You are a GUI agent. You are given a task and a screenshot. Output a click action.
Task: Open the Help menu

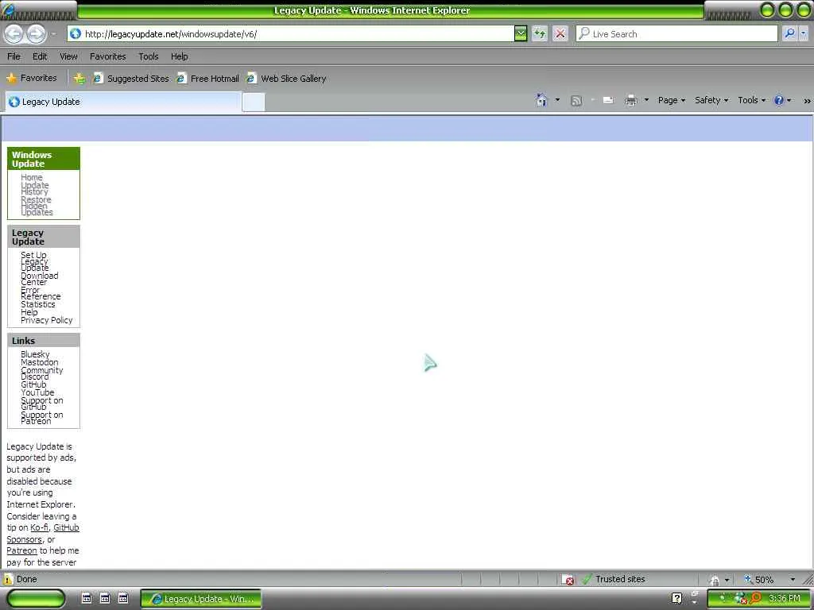[180, 56]
